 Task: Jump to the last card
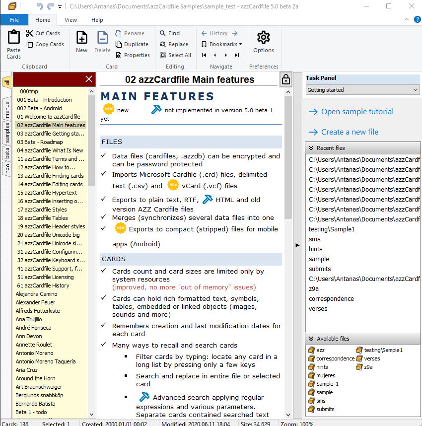[x=237, y=55]
